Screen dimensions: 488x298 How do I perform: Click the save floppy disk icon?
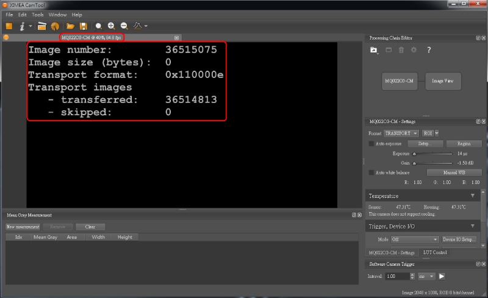(83, 26)
